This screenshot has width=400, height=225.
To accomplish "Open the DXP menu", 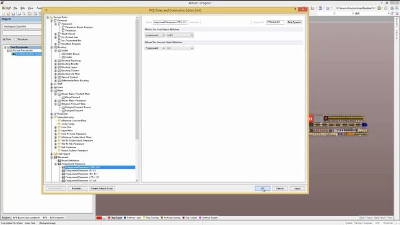I will click(7, 8).
